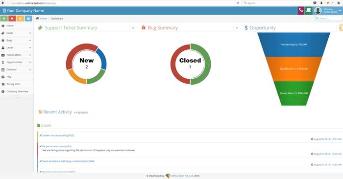Click the orange alert shortcut button
The height and width of the screenshot is (179, 343).
(x=20, y=19)
